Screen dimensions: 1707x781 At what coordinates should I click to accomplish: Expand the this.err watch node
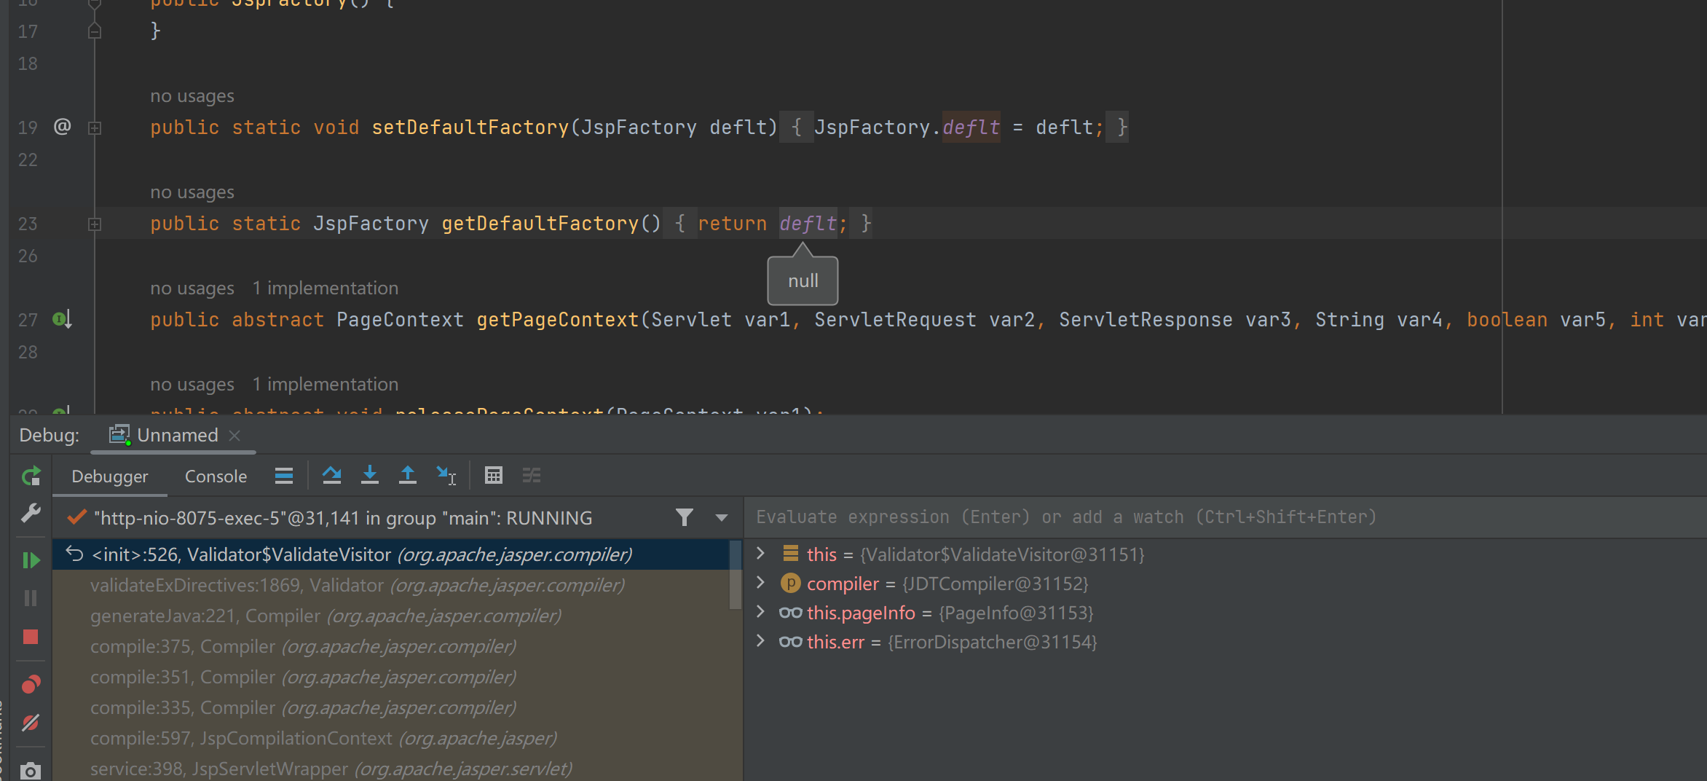point(760,641)
